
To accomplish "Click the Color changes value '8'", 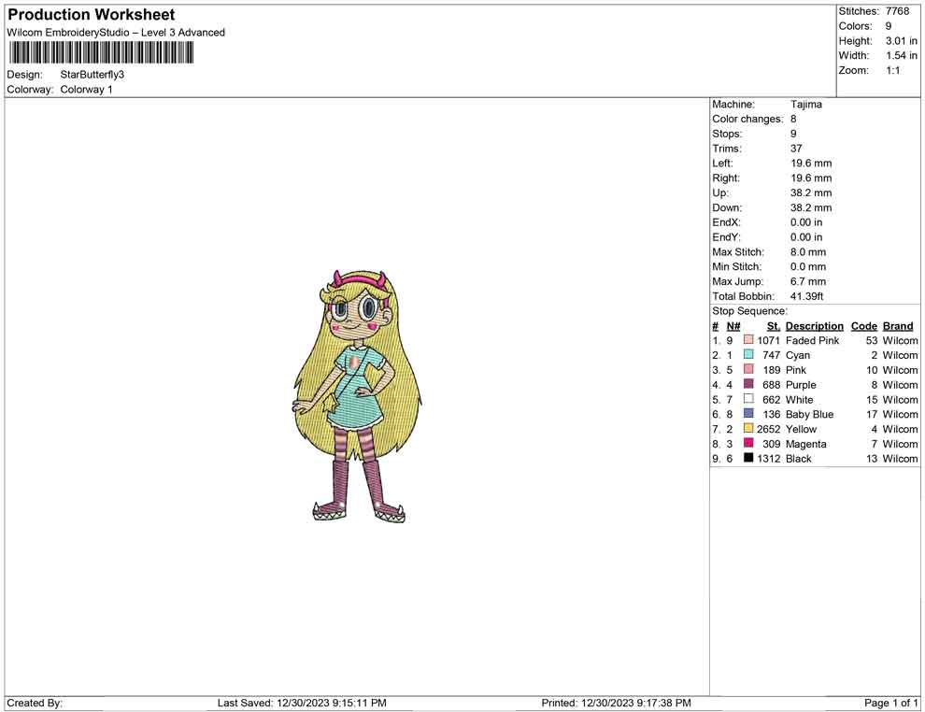I will (793, 120).
